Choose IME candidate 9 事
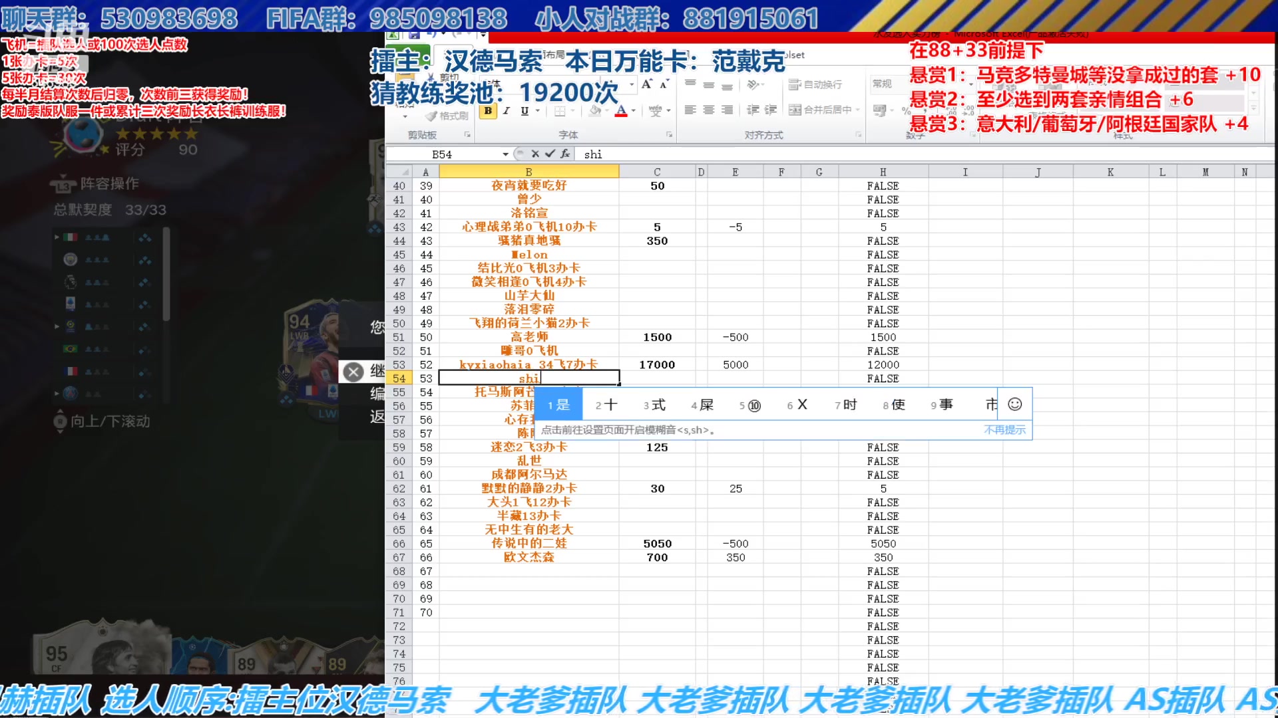Image resolution: width=1278 pixels, height=718 pixels. click(942, 405)
